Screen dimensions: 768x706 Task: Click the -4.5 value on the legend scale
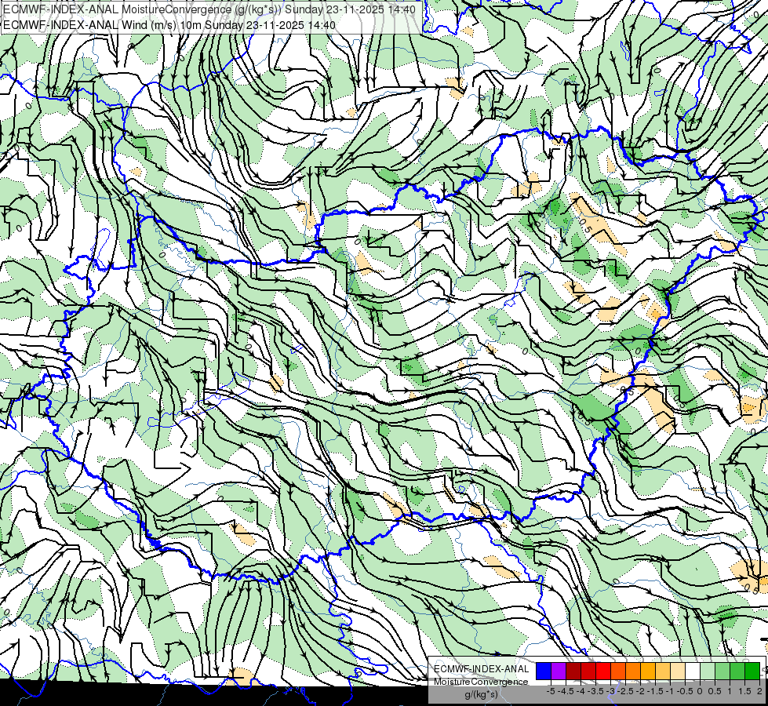click(x=566, y=691)
